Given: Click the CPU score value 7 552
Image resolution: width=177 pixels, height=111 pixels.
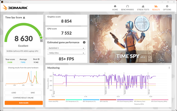Looking at the screenshot, I should [x=66, y=33].
